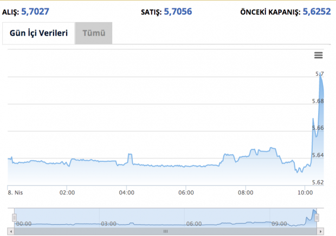Image resolution: width=336 pixels, height=236 pixels.
Task: Click the right navigator range handle
Action: (x=317, y=217)
